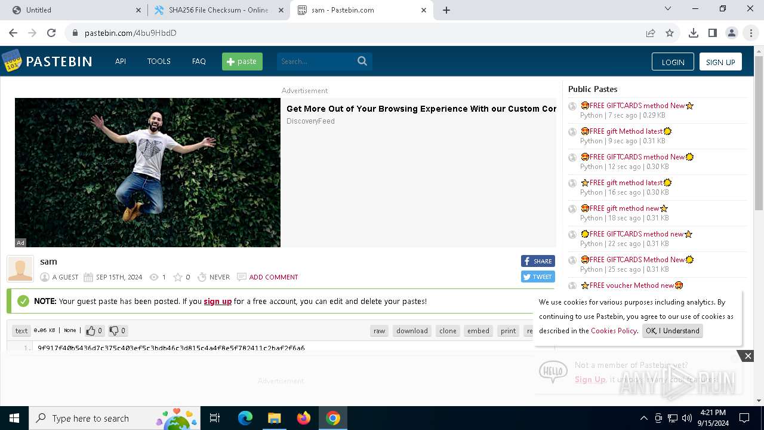
Task: Open Task View on the taskbar
Action: click(x=215, y=418)
